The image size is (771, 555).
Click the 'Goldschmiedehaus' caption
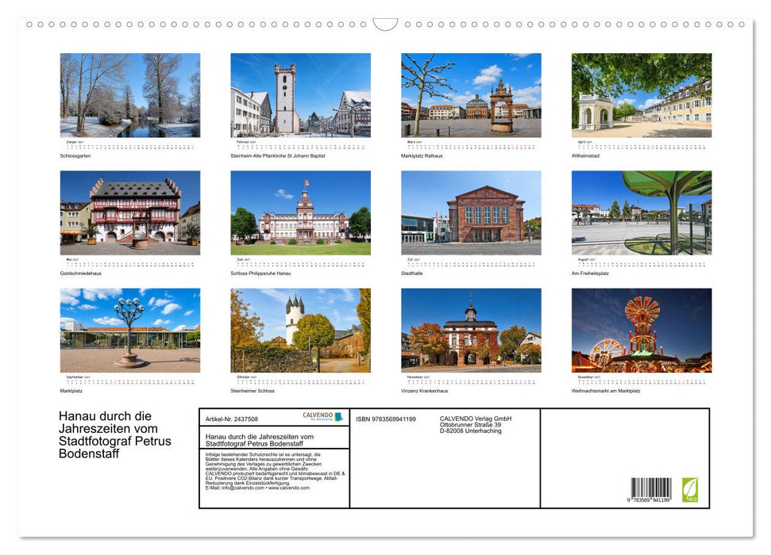tap(81, 273)
